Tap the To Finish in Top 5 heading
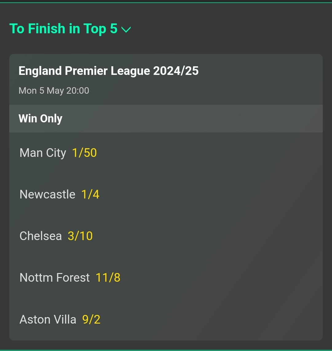Screen dimensions: 332x351 coord(63,29)
